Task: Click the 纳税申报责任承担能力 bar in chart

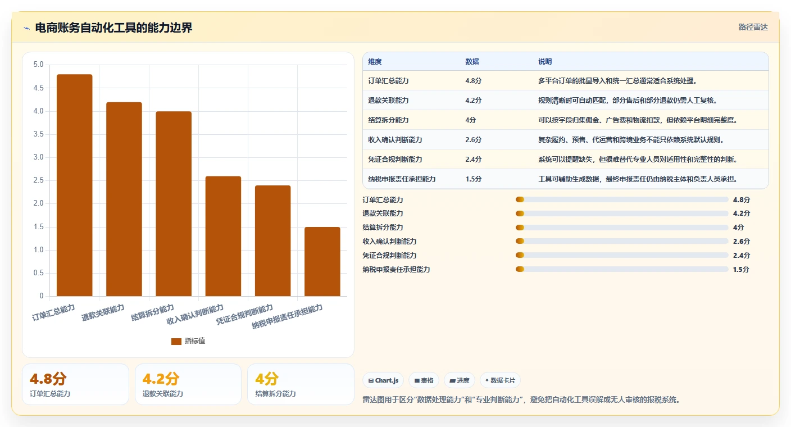Action: (322, 261)
